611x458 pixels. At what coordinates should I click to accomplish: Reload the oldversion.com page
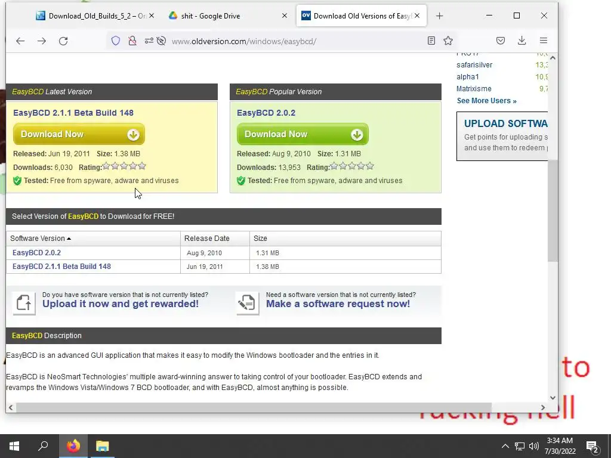pyautogui.click(x=63, y=41)
